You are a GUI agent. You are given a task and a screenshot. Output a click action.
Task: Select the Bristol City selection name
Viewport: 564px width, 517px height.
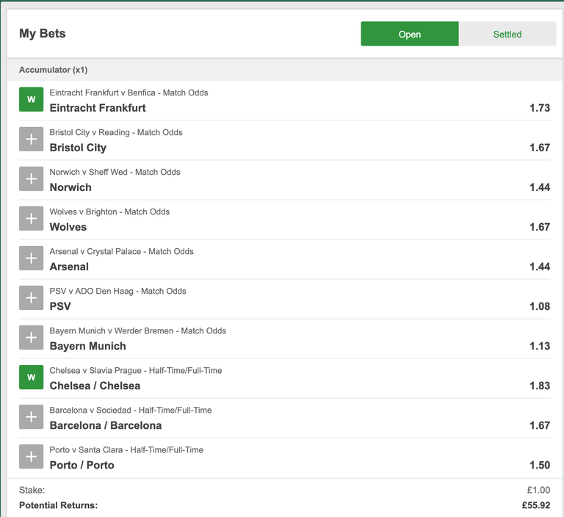pos(78,148)
